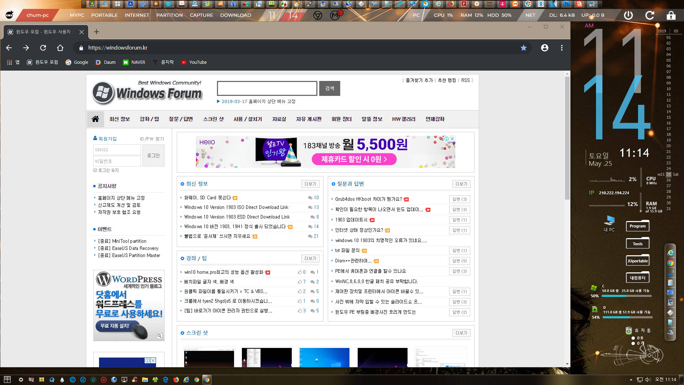Open Chrome home page button

pyautogui.click(x=60, y=48)
